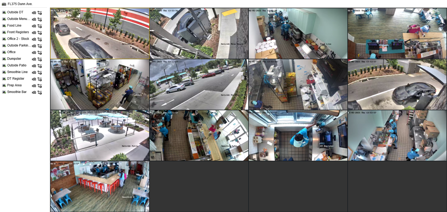
Task: Click the record icon in the Dumpster row
Action: [x=34, y=59]
